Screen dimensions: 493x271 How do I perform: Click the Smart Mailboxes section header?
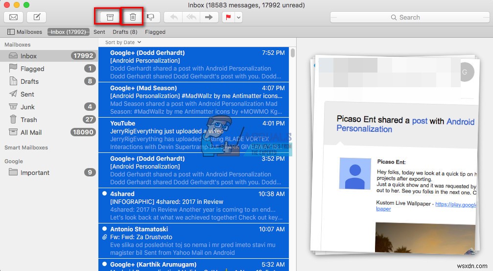tap(26, 148)
